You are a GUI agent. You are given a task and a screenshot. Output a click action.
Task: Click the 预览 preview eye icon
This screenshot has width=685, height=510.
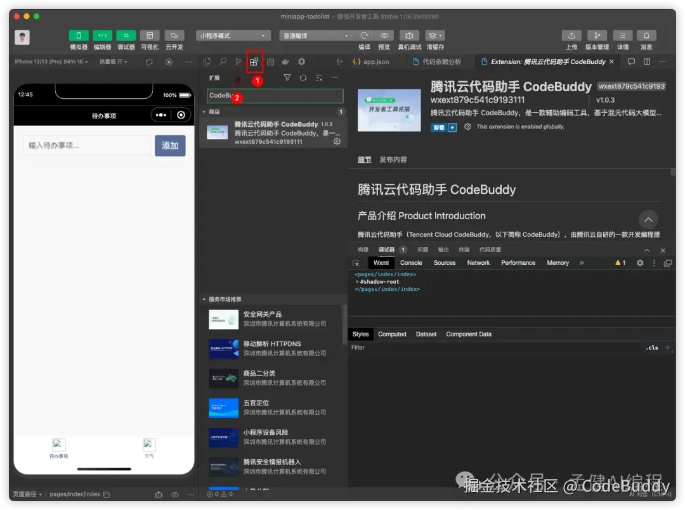384,35
